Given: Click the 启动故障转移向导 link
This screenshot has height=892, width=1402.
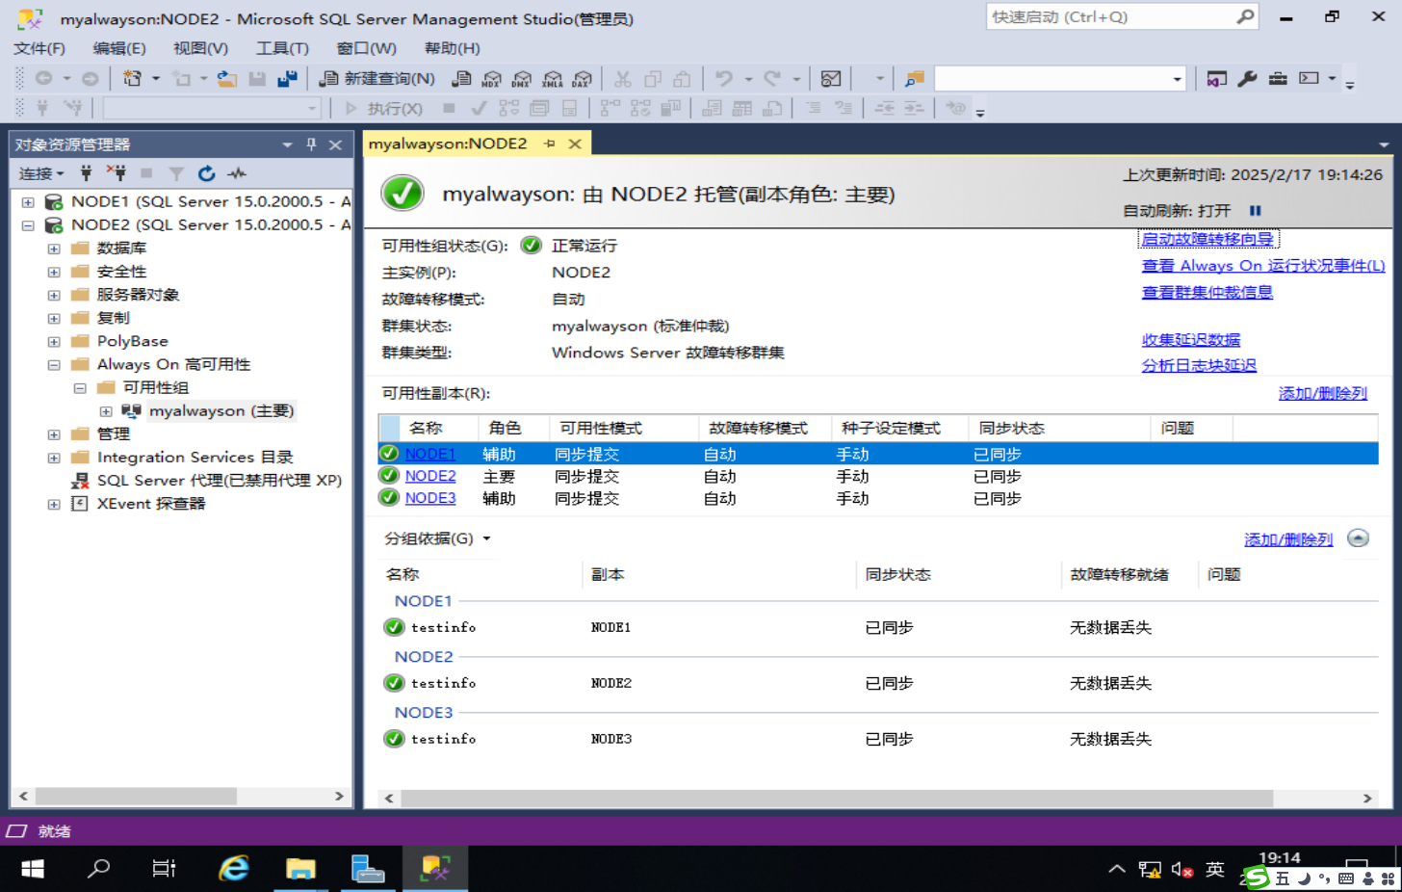Looking at the screenshot, I should point(1207,239).
